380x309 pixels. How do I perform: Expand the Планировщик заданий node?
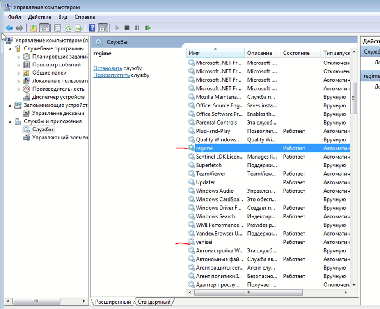tap(18, 57)
